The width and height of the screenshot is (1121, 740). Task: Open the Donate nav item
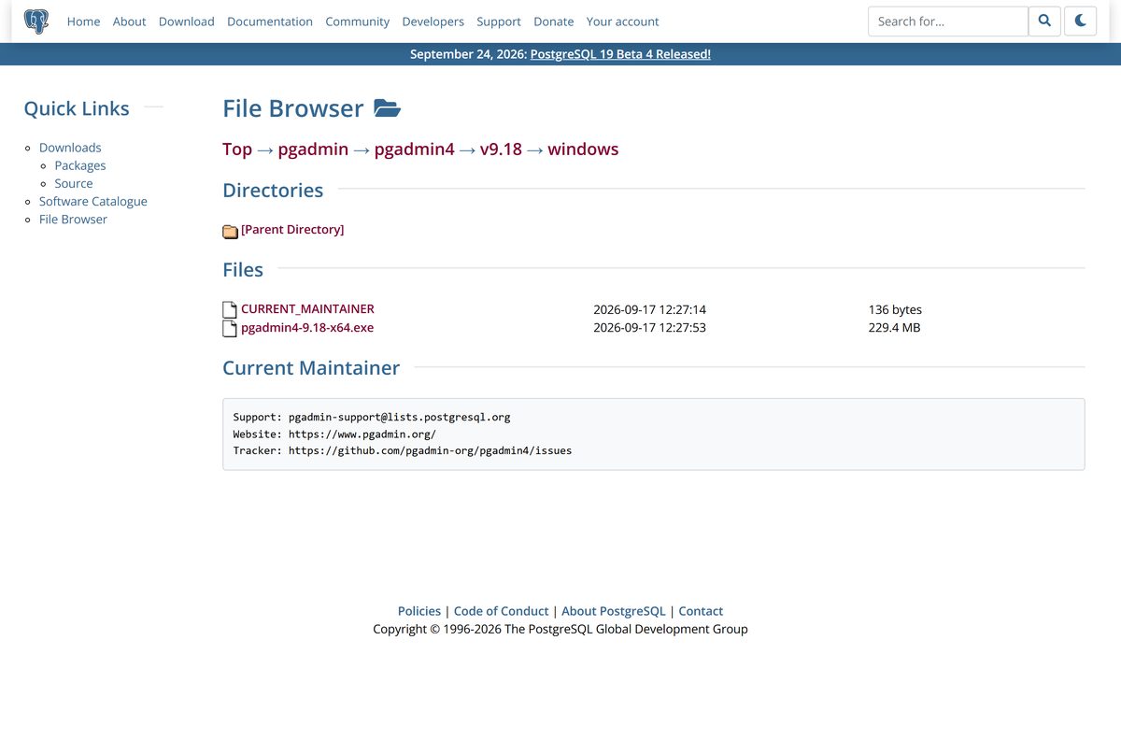point(554,21)
